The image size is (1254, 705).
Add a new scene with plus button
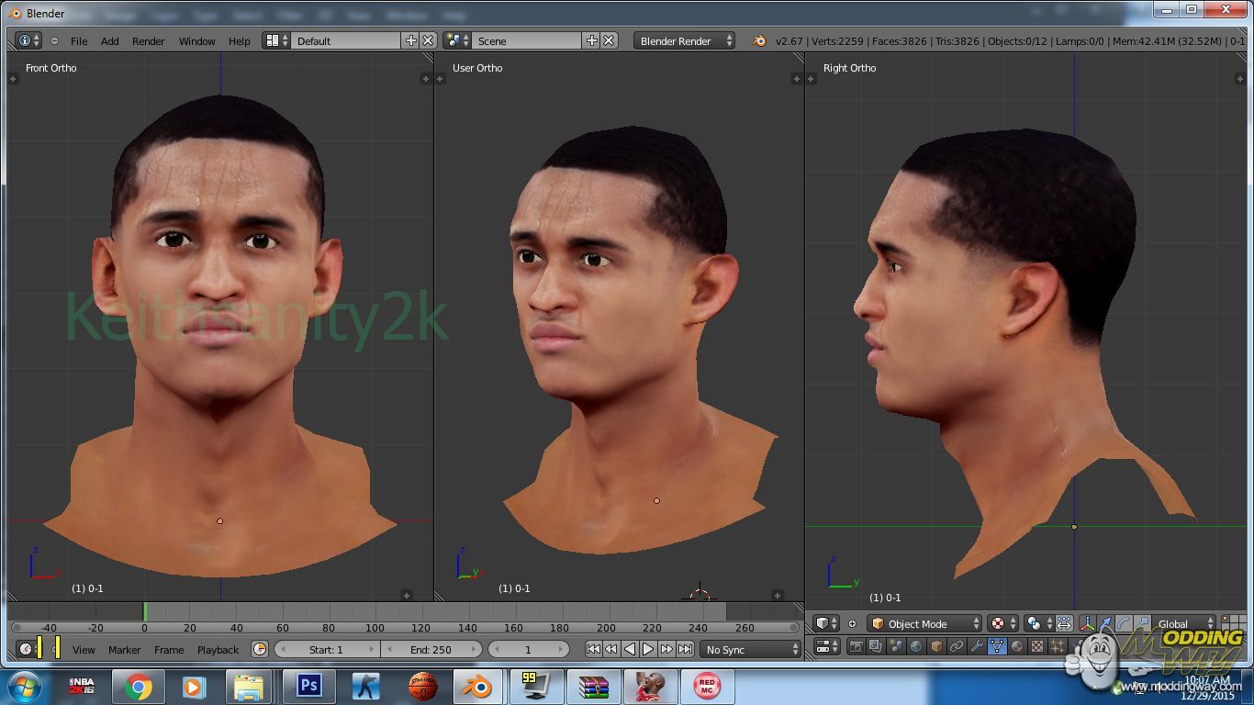(x=592, y=40)
